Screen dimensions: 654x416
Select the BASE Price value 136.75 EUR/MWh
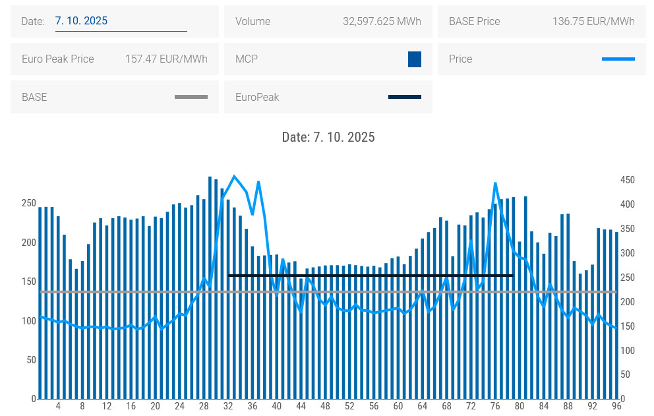[x=593, y=22]
